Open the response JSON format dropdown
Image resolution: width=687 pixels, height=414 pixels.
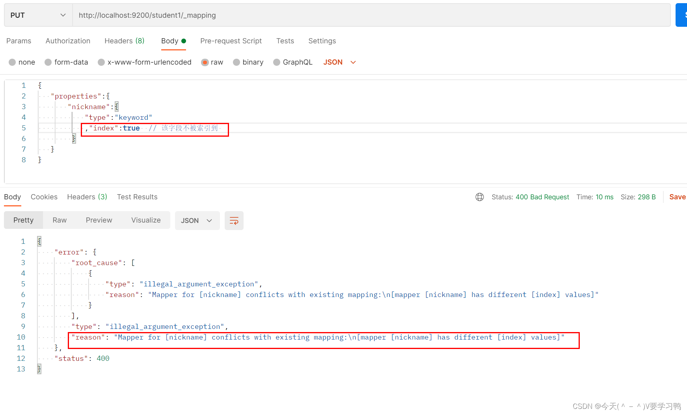[x=197, y=221]
